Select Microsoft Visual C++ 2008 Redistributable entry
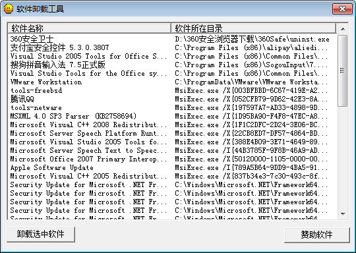The height and width of the screenshot is (253, 356). click(88, 125)
